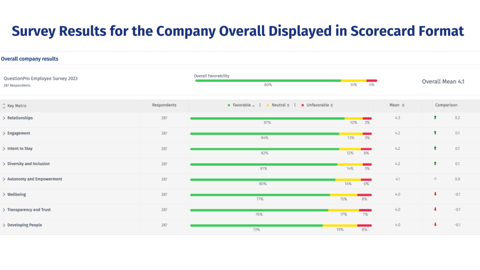Click the 17% neutral value

point(344,214)
